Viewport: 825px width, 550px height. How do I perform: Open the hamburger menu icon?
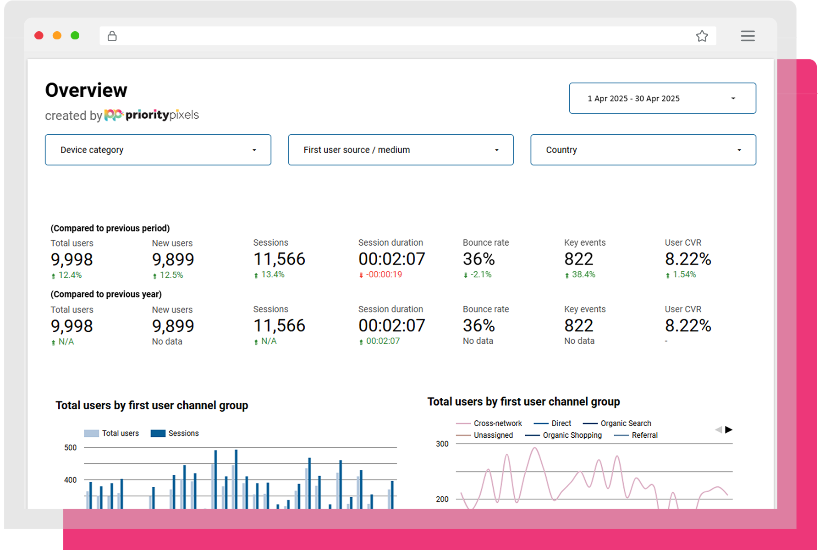tap(748, 36)
